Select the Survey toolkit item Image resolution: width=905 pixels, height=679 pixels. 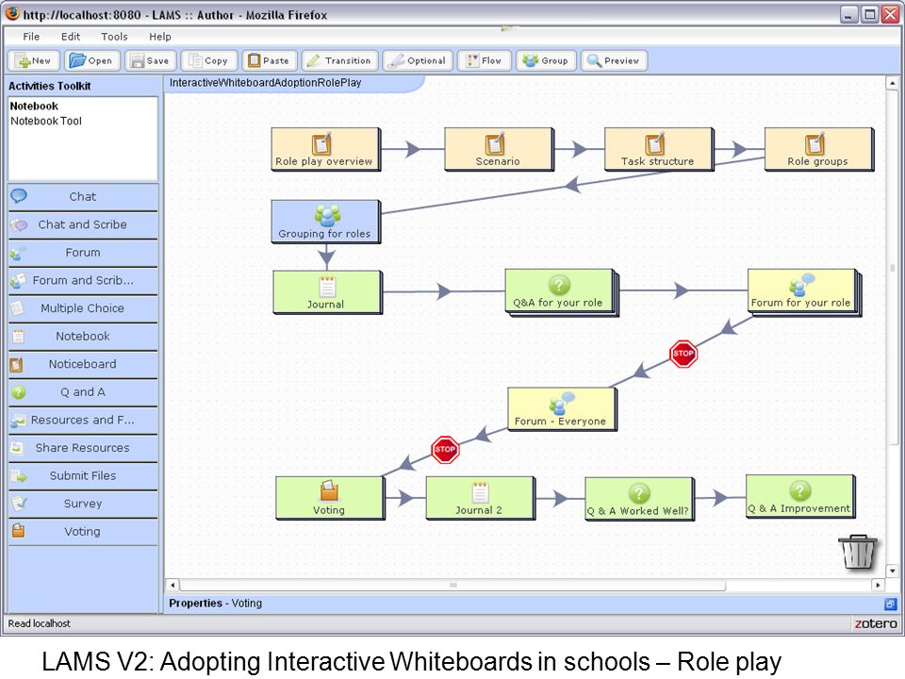(83, 504)
